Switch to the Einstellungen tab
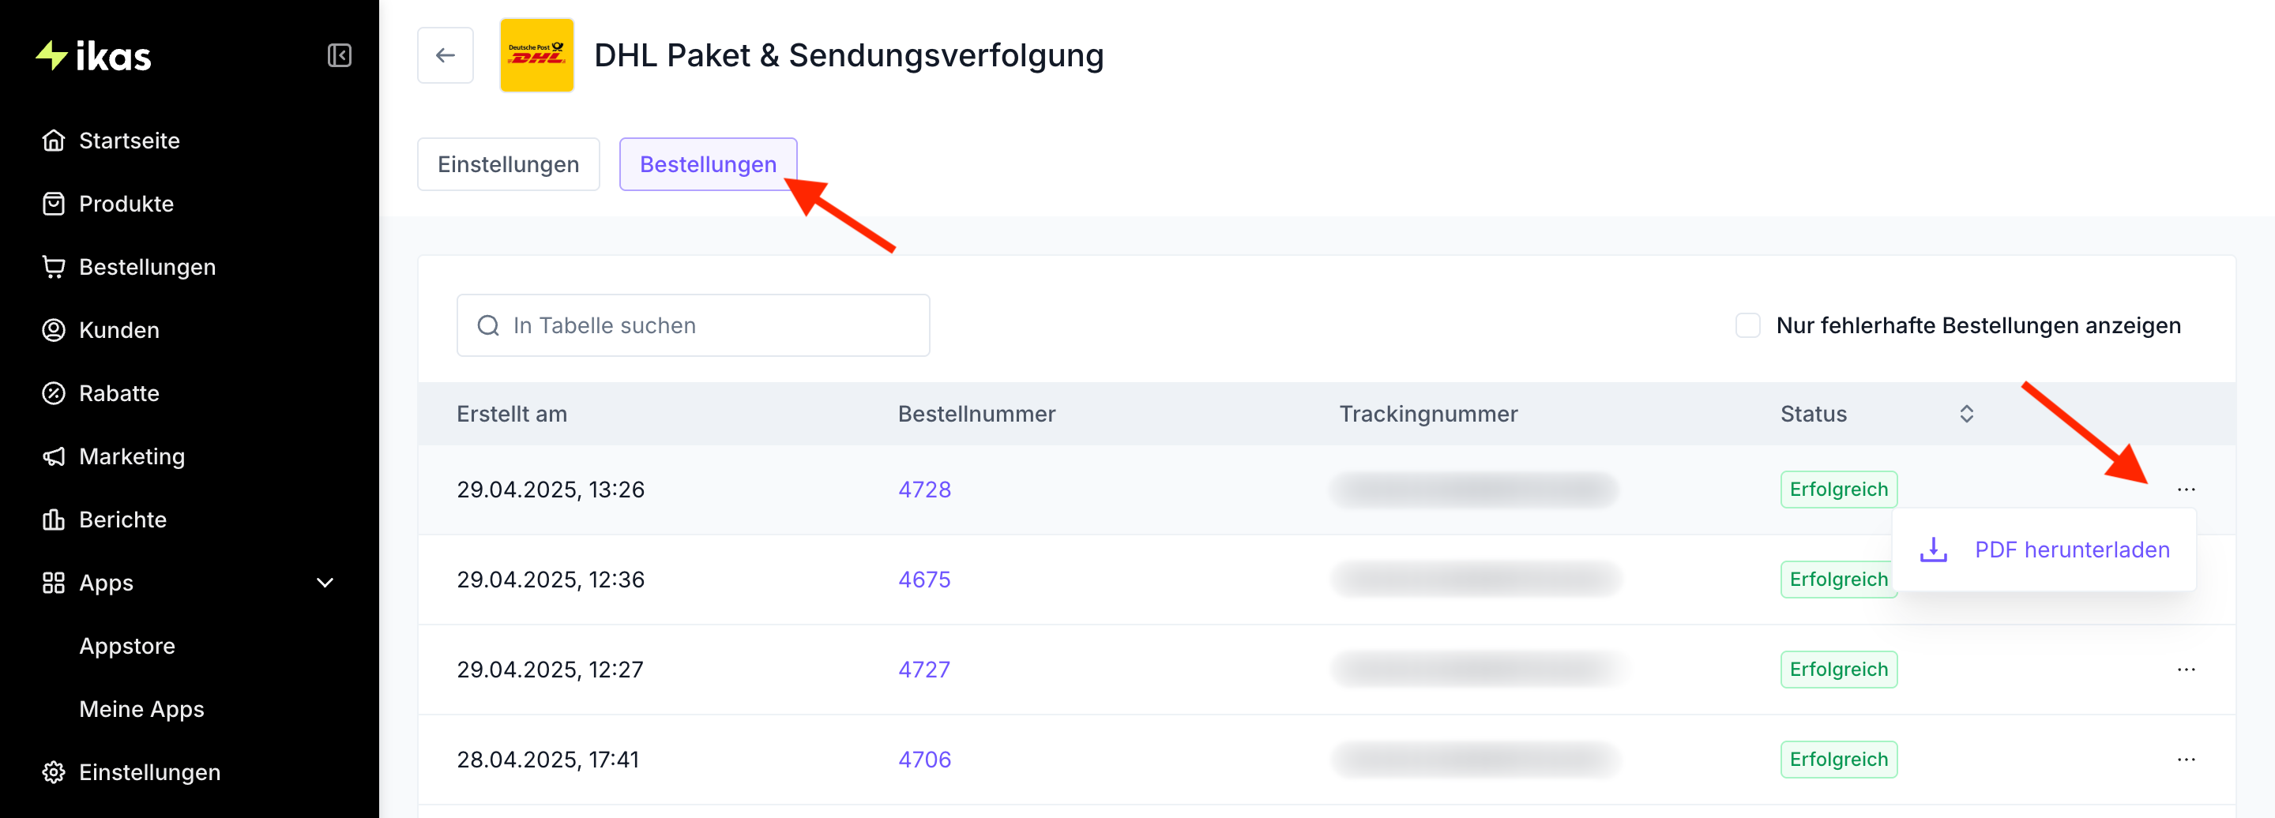Viewport: 2275px width, 818px height. point(509,164)
